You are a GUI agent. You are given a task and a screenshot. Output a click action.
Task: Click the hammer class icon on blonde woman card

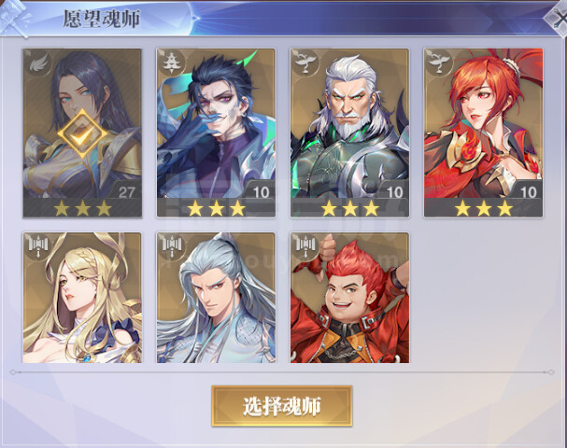tap(38, 247)
